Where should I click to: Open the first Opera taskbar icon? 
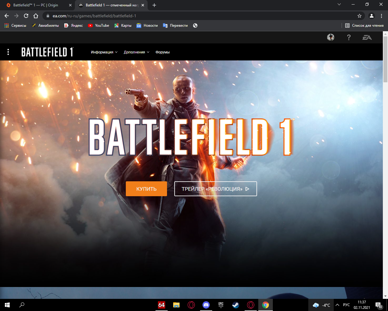click(191, 305)
